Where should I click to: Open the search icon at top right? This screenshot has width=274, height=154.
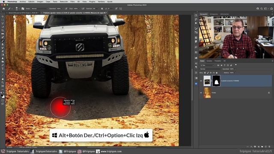click(x=262, y=9)
